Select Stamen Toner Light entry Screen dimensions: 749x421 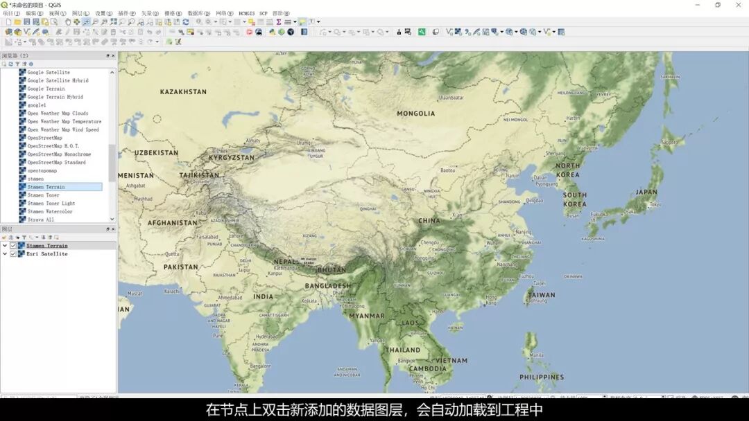(51, 203)
